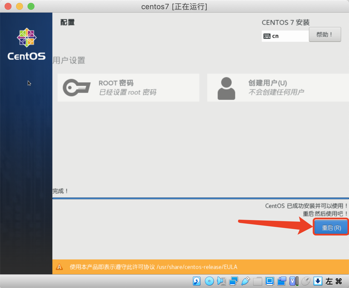This screenshot has height=288, width=349.
Task: Open the ROOT 密码 settings
Action: point(128,87)
